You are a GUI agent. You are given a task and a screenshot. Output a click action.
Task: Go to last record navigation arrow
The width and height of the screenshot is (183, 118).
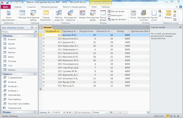click(x=67, y=112)
